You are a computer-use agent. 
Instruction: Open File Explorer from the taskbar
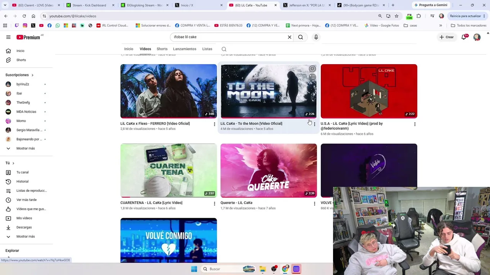point(262,269)
